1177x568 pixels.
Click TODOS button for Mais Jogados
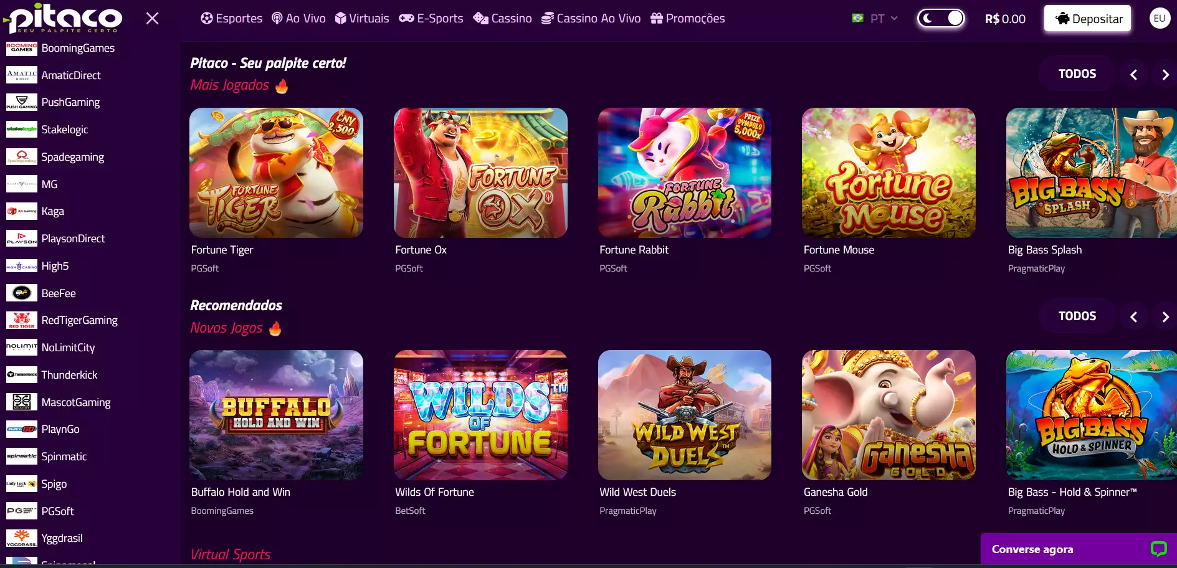pyautogui.click(x=1077, y=74)
